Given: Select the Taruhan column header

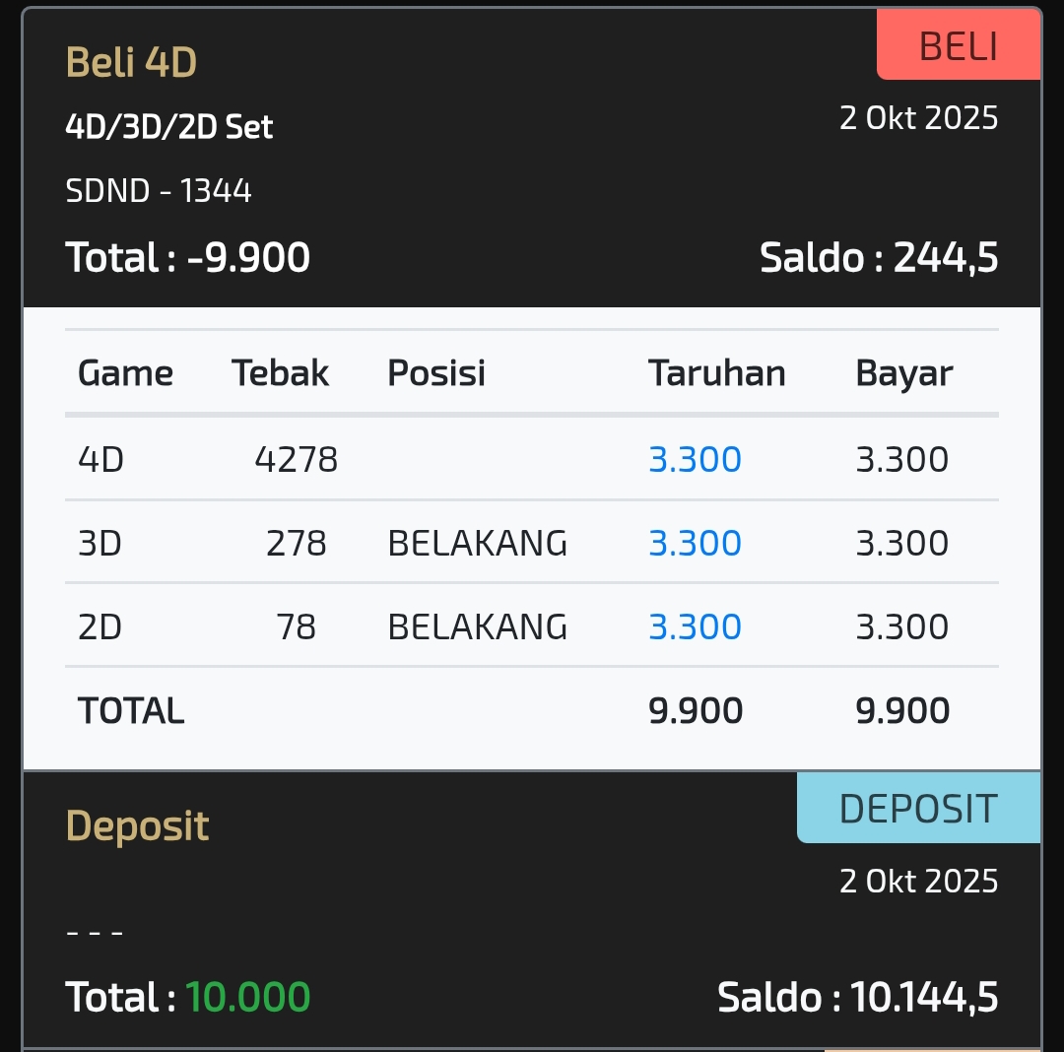Looking at the screenshot, I should (x=716, y=373).
